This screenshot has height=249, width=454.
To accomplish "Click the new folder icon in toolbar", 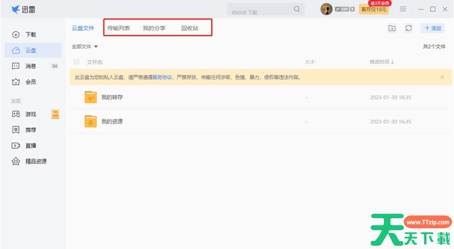I will [x=392, y=28].
